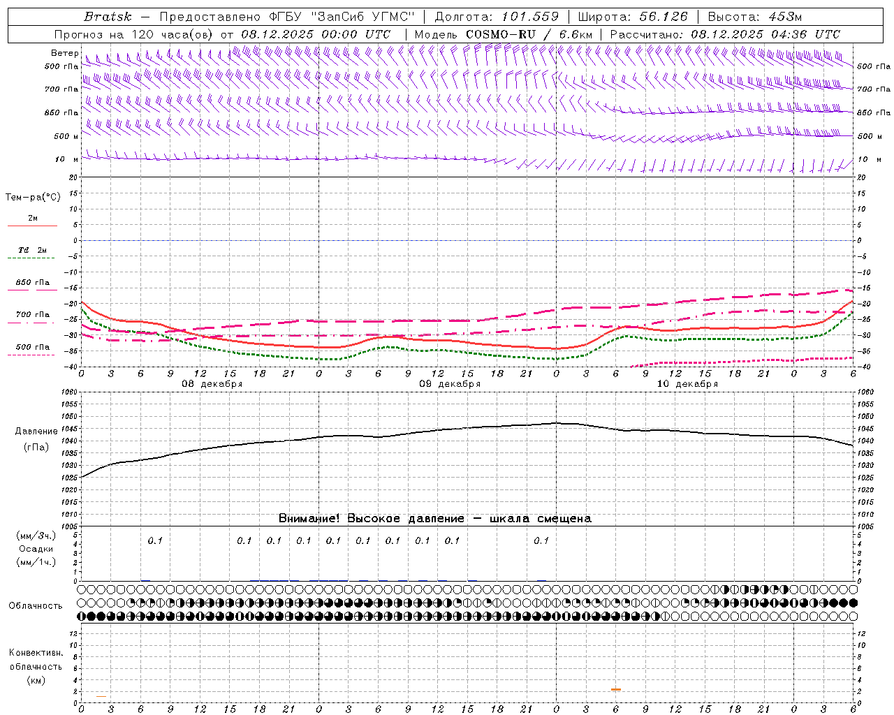Click the '10 м' wind level label on left

[x=67, y=160]
